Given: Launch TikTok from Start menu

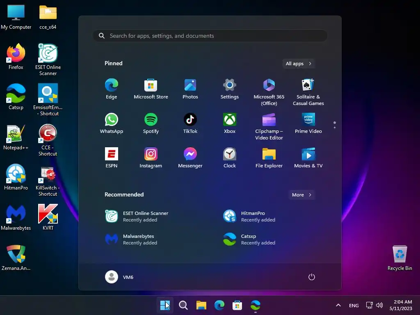Looking at the screenshot, I should [x=190, y=123].
